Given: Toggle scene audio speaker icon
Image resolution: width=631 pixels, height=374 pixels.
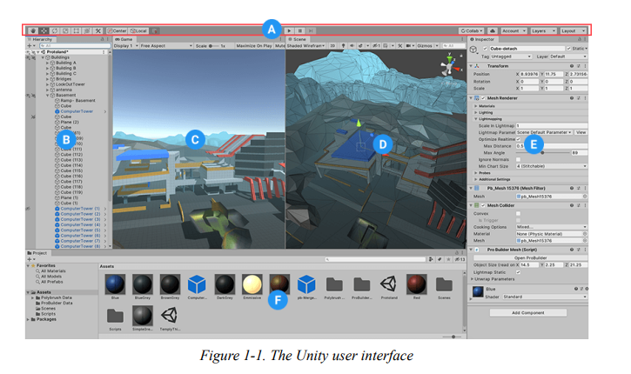Looking at the screenshot, I should (x=352, y=46).
